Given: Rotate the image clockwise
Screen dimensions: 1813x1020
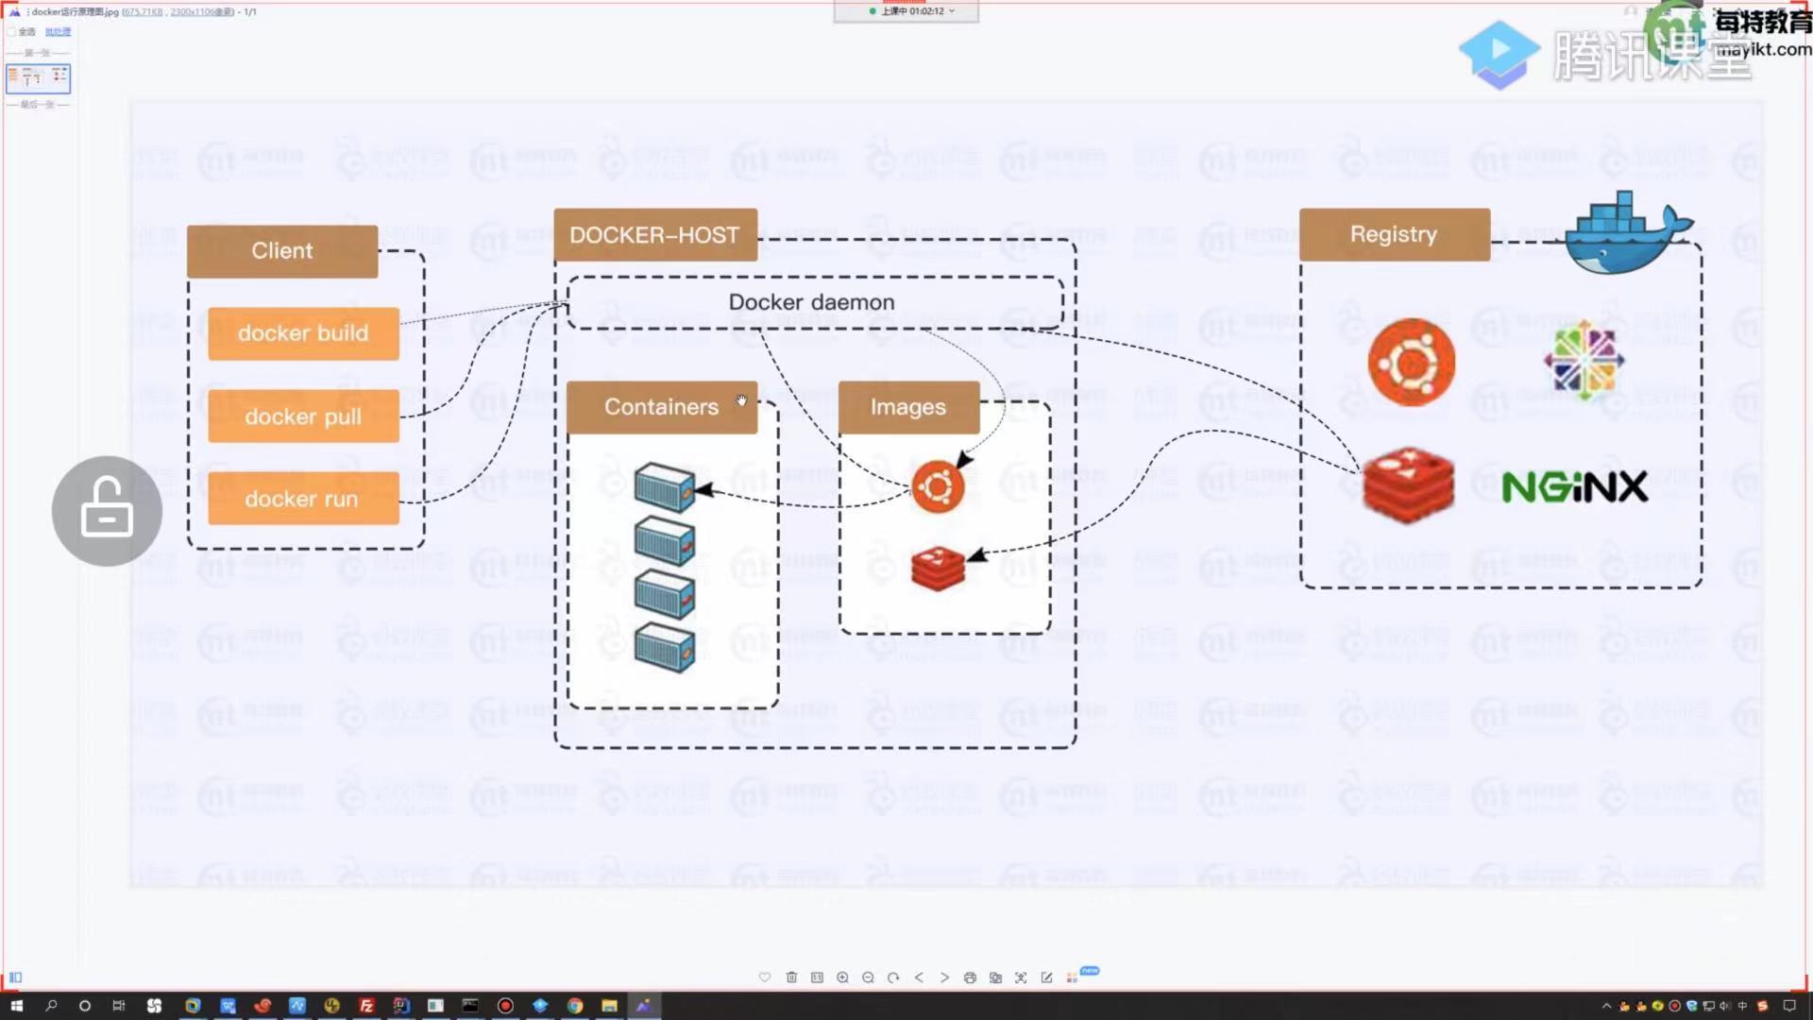Looking at the screenshot, I should 893,977.
